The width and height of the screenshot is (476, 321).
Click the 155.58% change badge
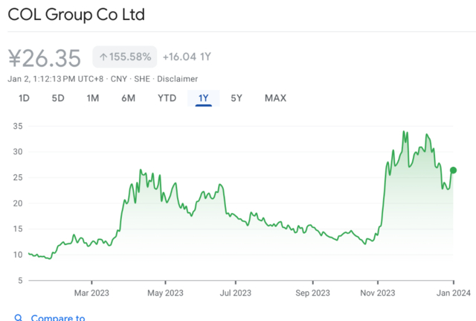pos(125,57)
